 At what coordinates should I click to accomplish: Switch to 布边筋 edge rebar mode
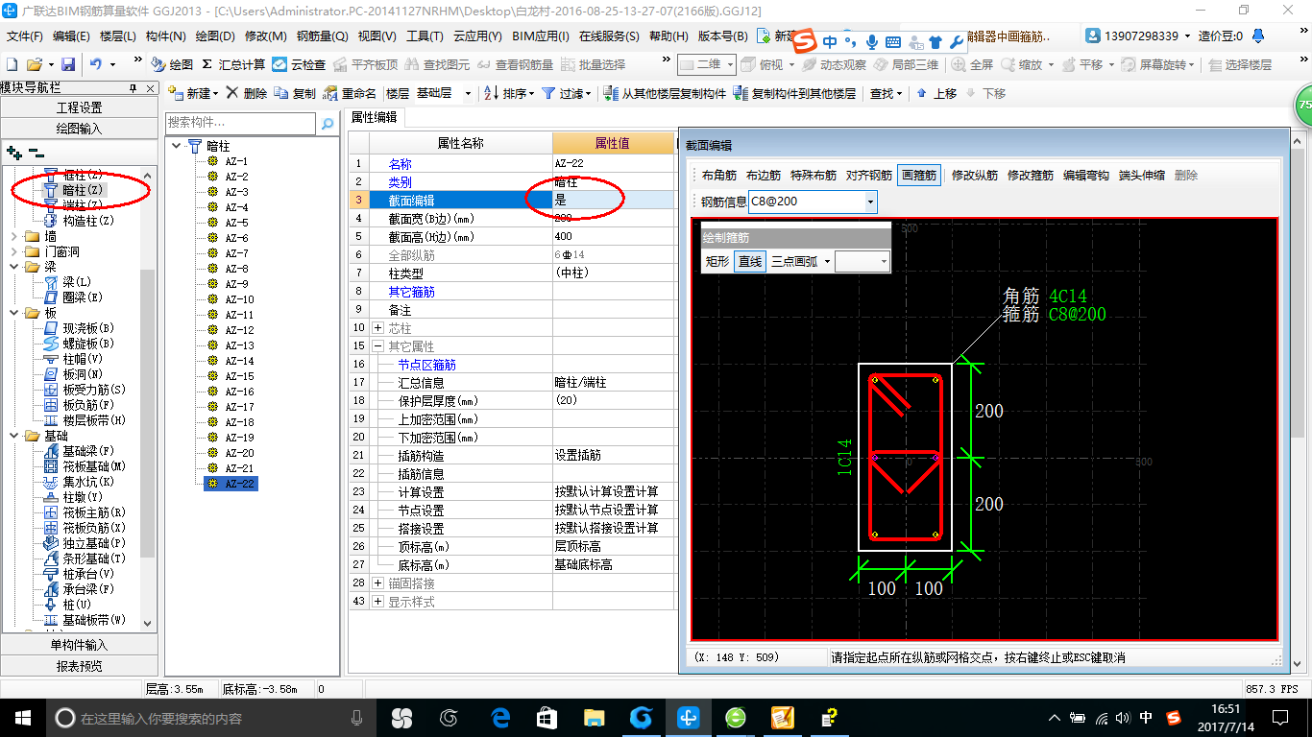pyautogui.click(x=764, y=176)
